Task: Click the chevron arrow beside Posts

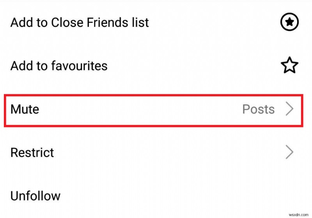Action: 289,110
